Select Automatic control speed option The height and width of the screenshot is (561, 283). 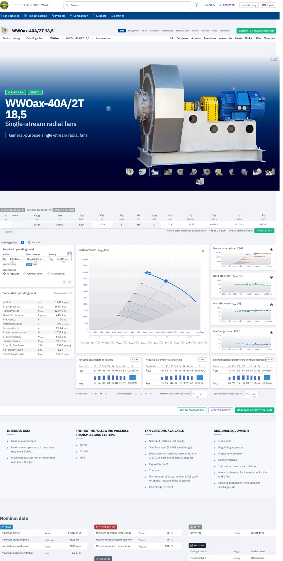[25, 274]
